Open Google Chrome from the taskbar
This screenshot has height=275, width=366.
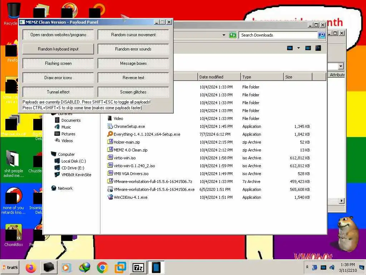[x=102, y=268]
